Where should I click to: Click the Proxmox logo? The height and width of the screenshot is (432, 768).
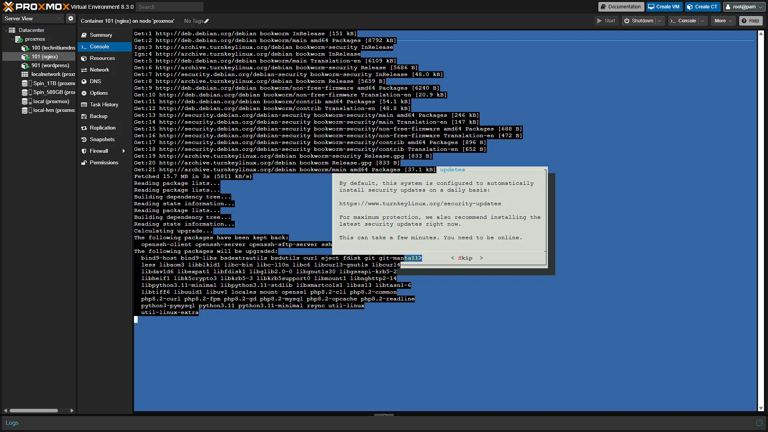point(36,7)
